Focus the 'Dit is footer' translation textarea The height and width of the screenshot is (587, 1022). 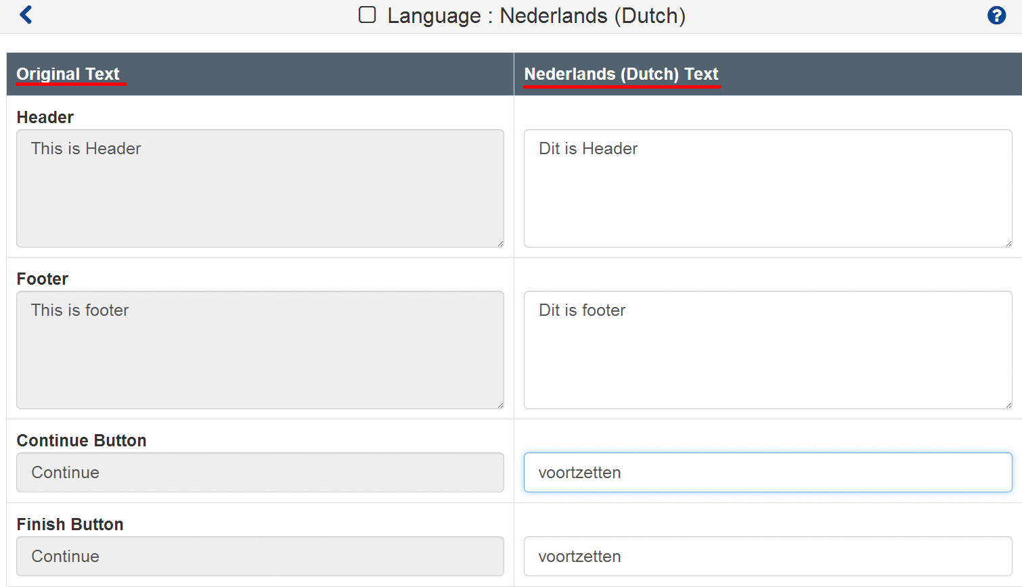pyautogui.click(x=768, y=350)
